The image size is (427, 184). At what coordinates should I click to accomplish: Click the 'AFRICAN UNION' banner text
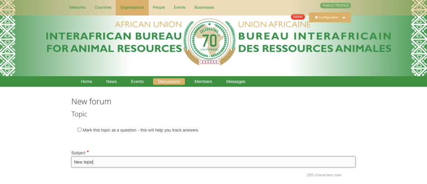click(148, 24)
